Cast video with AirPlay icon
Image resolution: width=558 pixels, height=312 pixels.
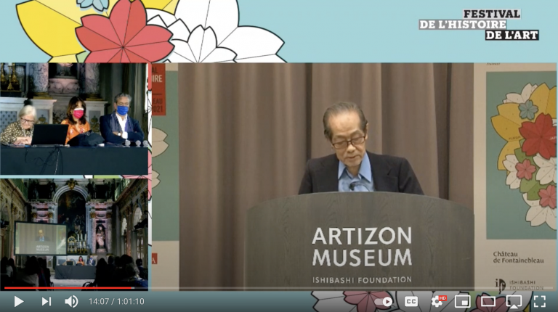(514, 302)
